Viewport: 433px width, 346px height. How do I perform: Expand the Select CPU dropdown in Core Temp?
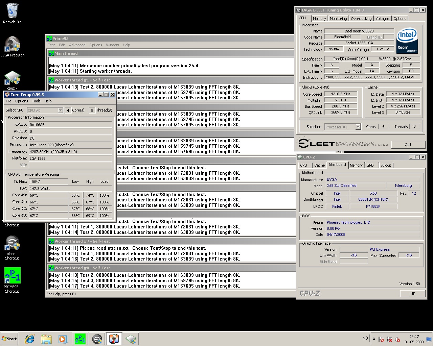pyautogui.click(x=60, y=110)
